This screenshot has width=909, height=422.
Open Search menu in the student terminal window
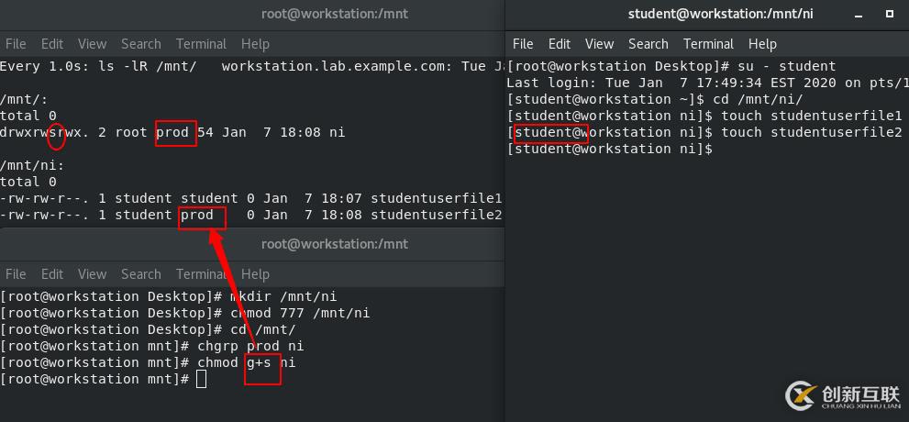coord(648,44)
